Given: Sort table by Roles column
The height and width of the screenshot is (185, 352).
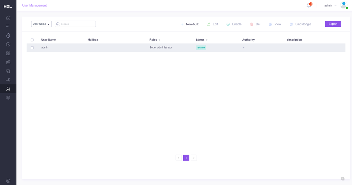Looking at the screenshot, I should (159, 40).
